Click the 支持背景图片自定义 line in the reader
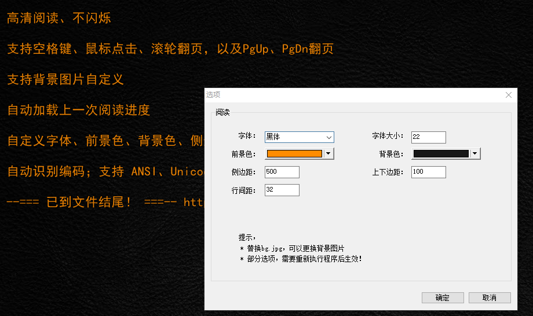Viewport: 533px width, 316px height. [65, 79]
